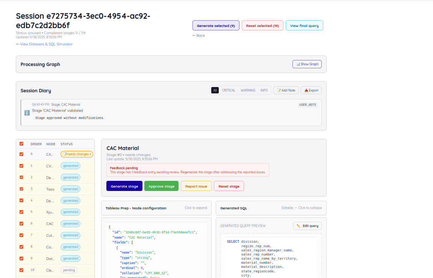This screenshot has width=433, height=278.
Task: Uncheck the checkbox for stage order 8
Action: [x=21, y=247]
